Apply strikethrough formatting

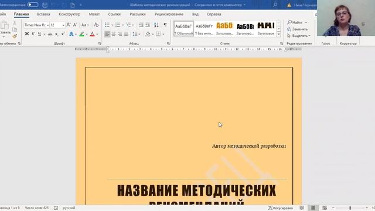[x=50, y=34]
